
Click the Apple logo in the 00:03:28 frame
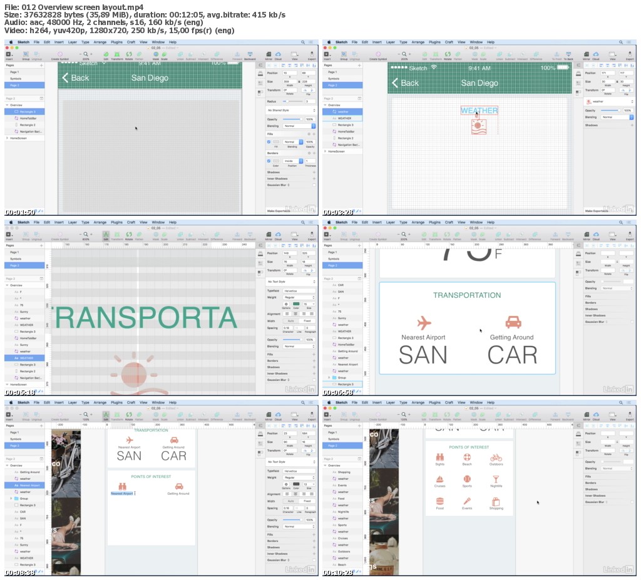tap(329, 42)
